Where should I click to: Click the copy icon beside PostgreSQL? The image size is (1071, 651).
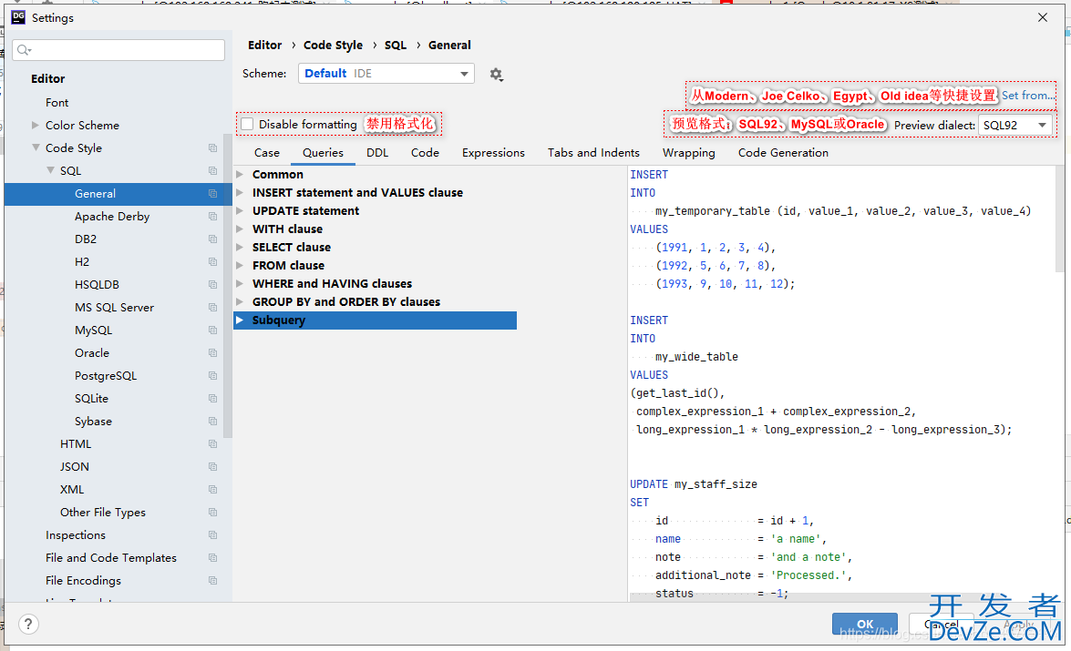pyautogui.click(x=212, y=376)
